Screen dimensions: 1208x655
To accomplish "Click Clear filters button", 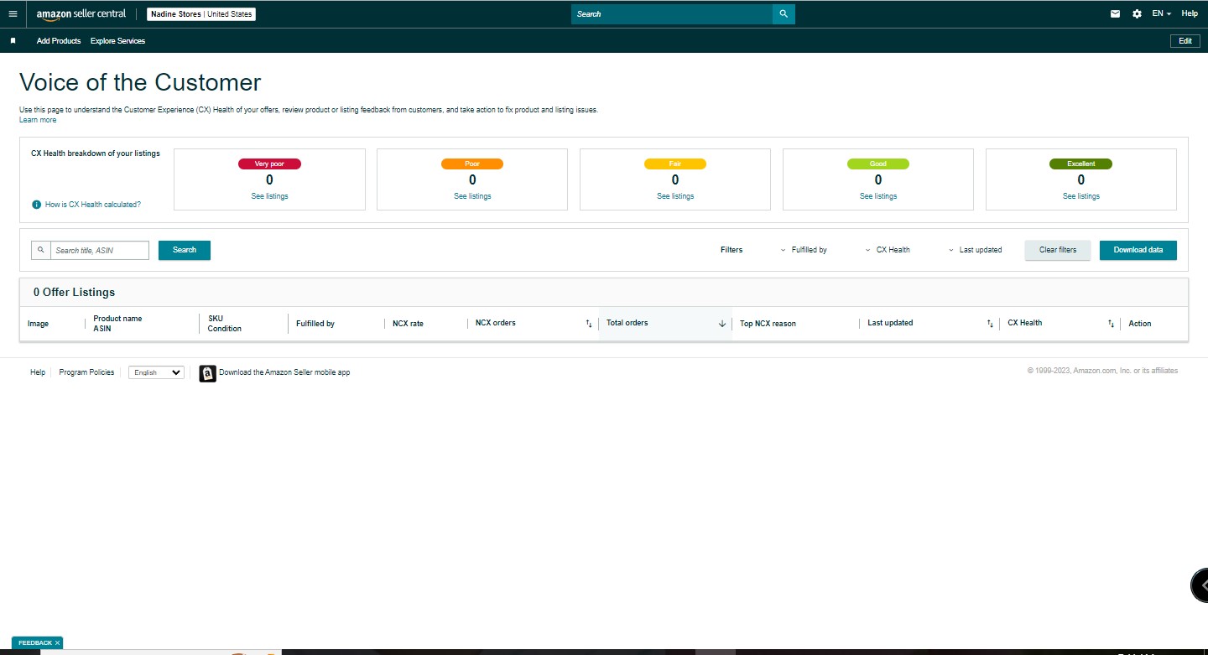I will (x=1058, y=250).
